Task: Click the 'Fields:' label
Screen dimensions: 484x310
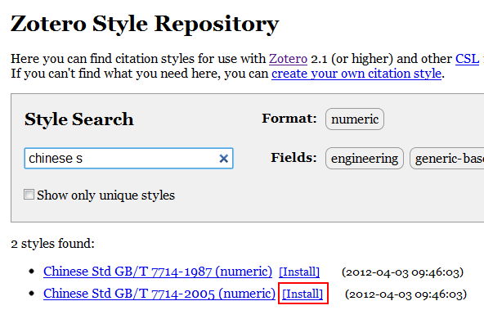Action: tap(294, 158)
